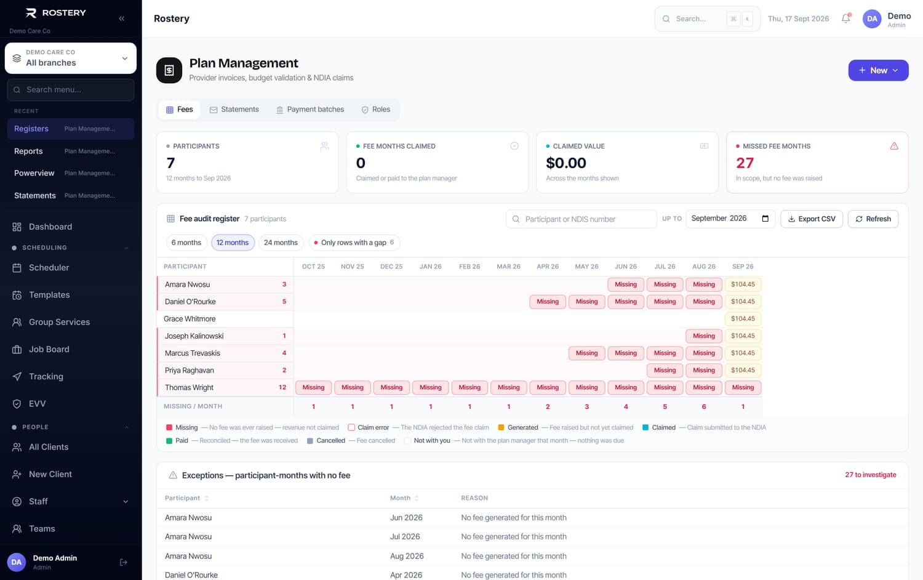923x580 pixels.
Task: Open Powerview from recent menu
Action: click(70, 173)
